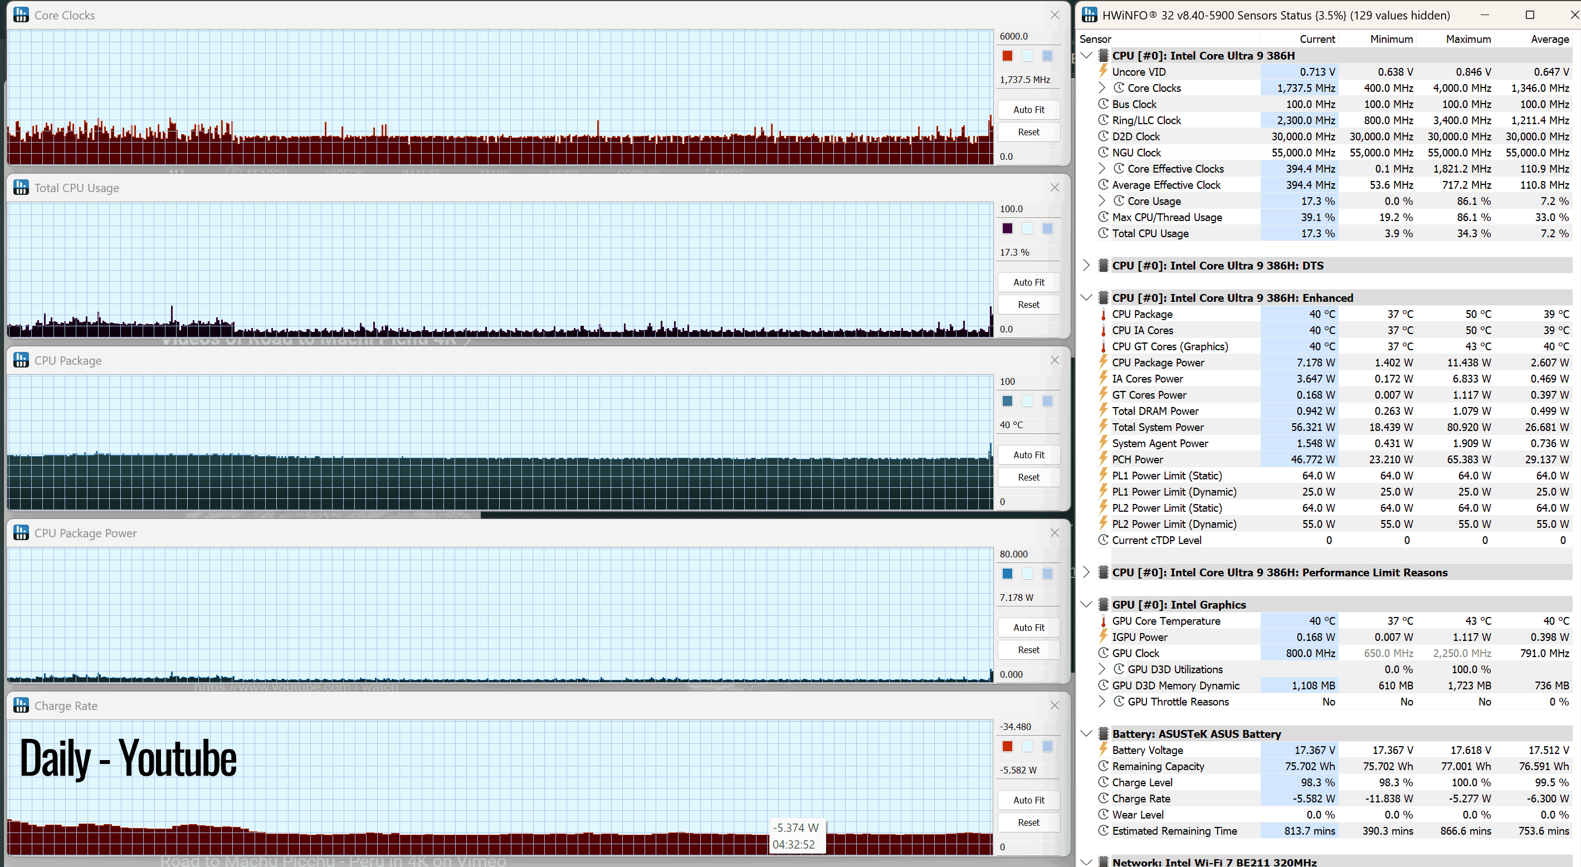Click the clock icon beside Charge Level
Image resolution: width=1581 pixels, height=867 pixels.
(1104, 782)
